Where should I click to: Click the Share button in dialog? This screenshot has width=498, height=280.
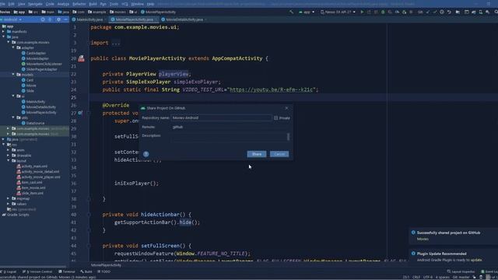click(x=257, y=154)
